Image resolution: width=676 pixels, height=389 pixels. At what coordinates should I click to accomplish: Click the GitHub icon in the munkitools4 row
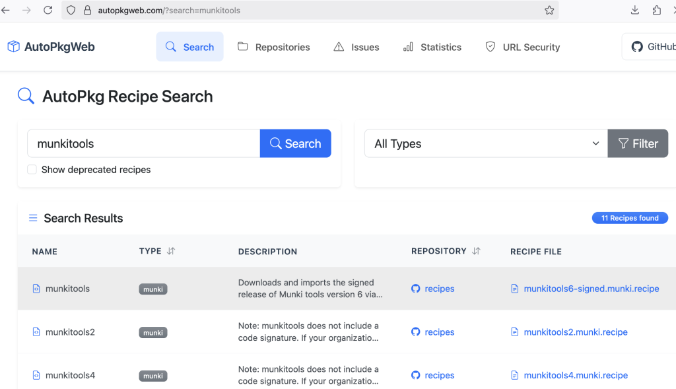pos(416,375)
